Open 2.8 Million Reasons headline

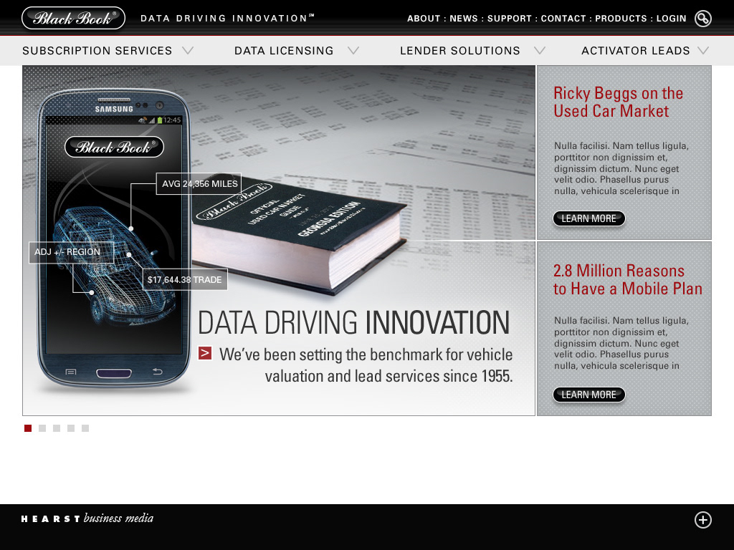click(628, 280)
